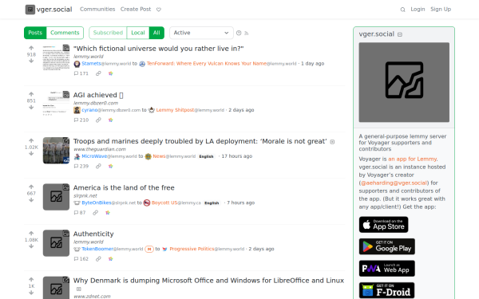
Task: Downvote the Troops and marines post
Action: click(x=31, y=154)
